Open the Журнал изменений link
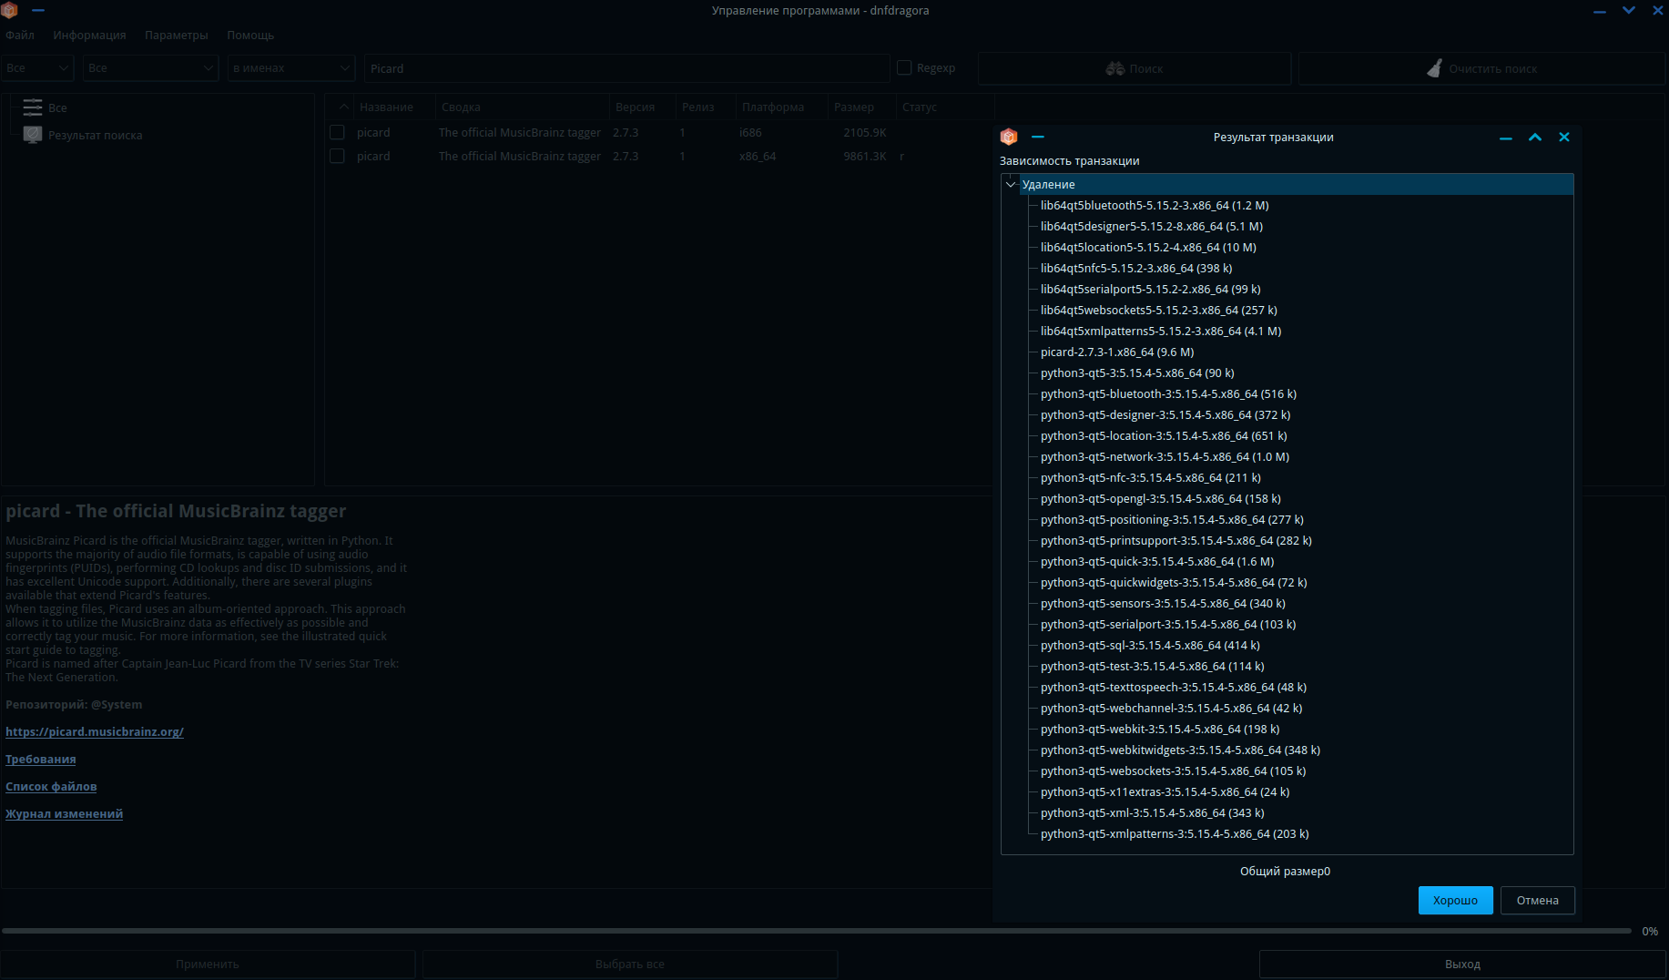Viewport: 1669px width, 980px height. [64, 813]
